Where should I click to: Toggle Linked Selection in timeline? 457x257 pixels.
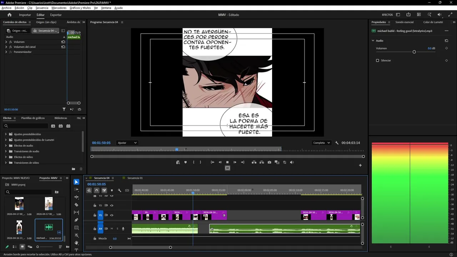(104, 190)
